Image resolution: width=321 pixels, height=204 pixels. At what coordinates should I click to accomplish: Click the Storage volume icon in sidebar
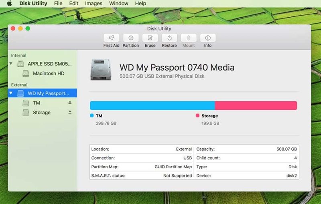tap(26, 113)
